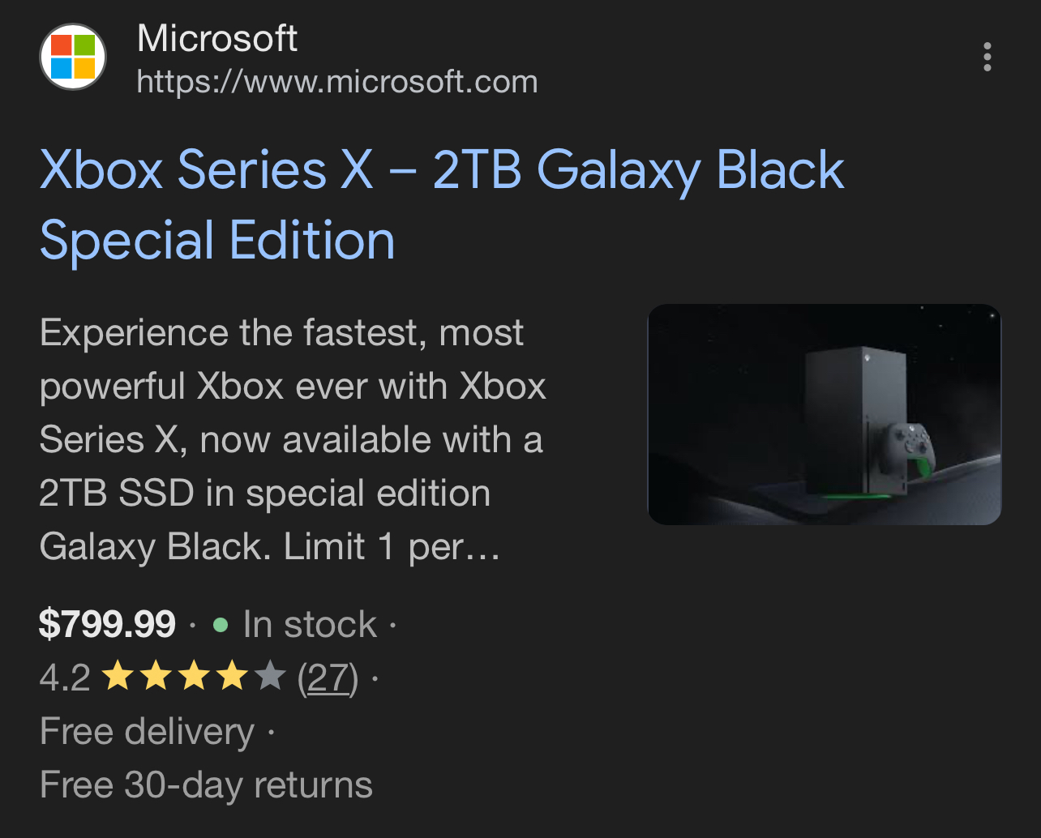Select the half-filled fifth star
This screenshot has height=838, width=1041.
pyautogui.click(x=270, y=675)
